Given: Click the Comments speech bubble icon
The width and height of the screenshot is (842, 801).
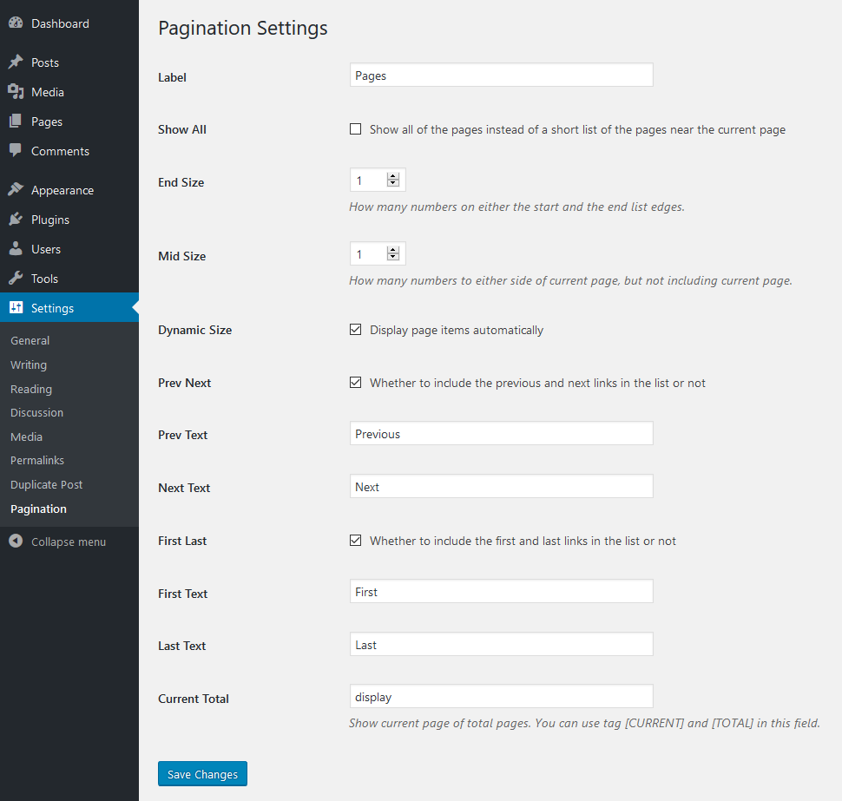Looking at the screenshot, I should tap(16, 151).
